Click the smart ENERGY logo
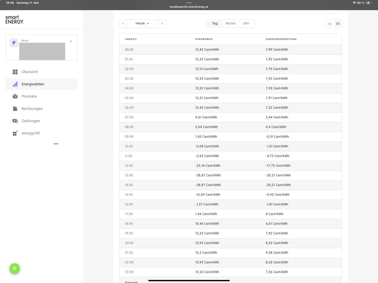378x283 pixels. click(x=14, y=19)
